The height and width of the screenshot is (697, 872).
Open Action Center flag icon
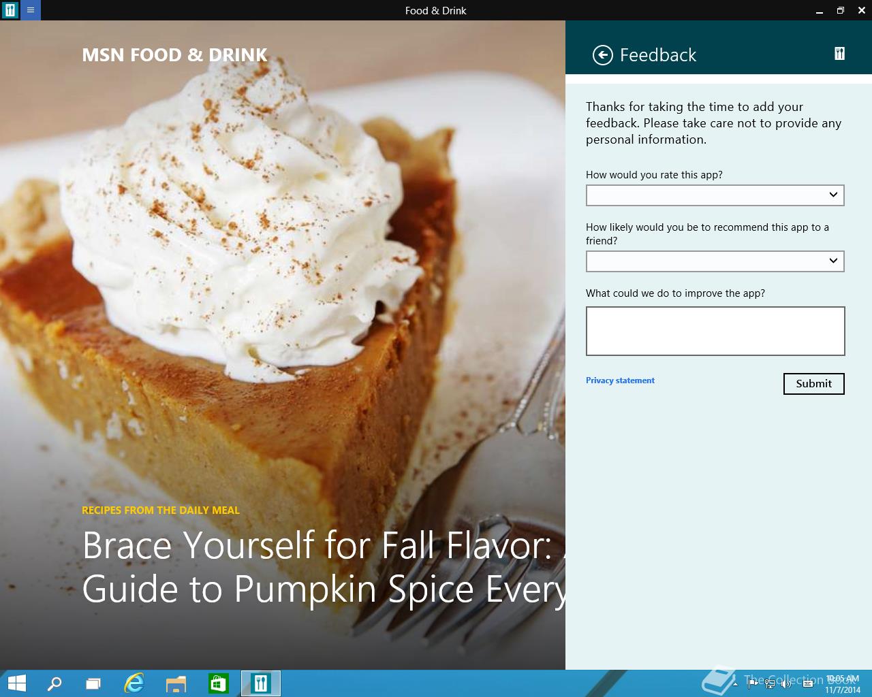click(x=753, y=683)
